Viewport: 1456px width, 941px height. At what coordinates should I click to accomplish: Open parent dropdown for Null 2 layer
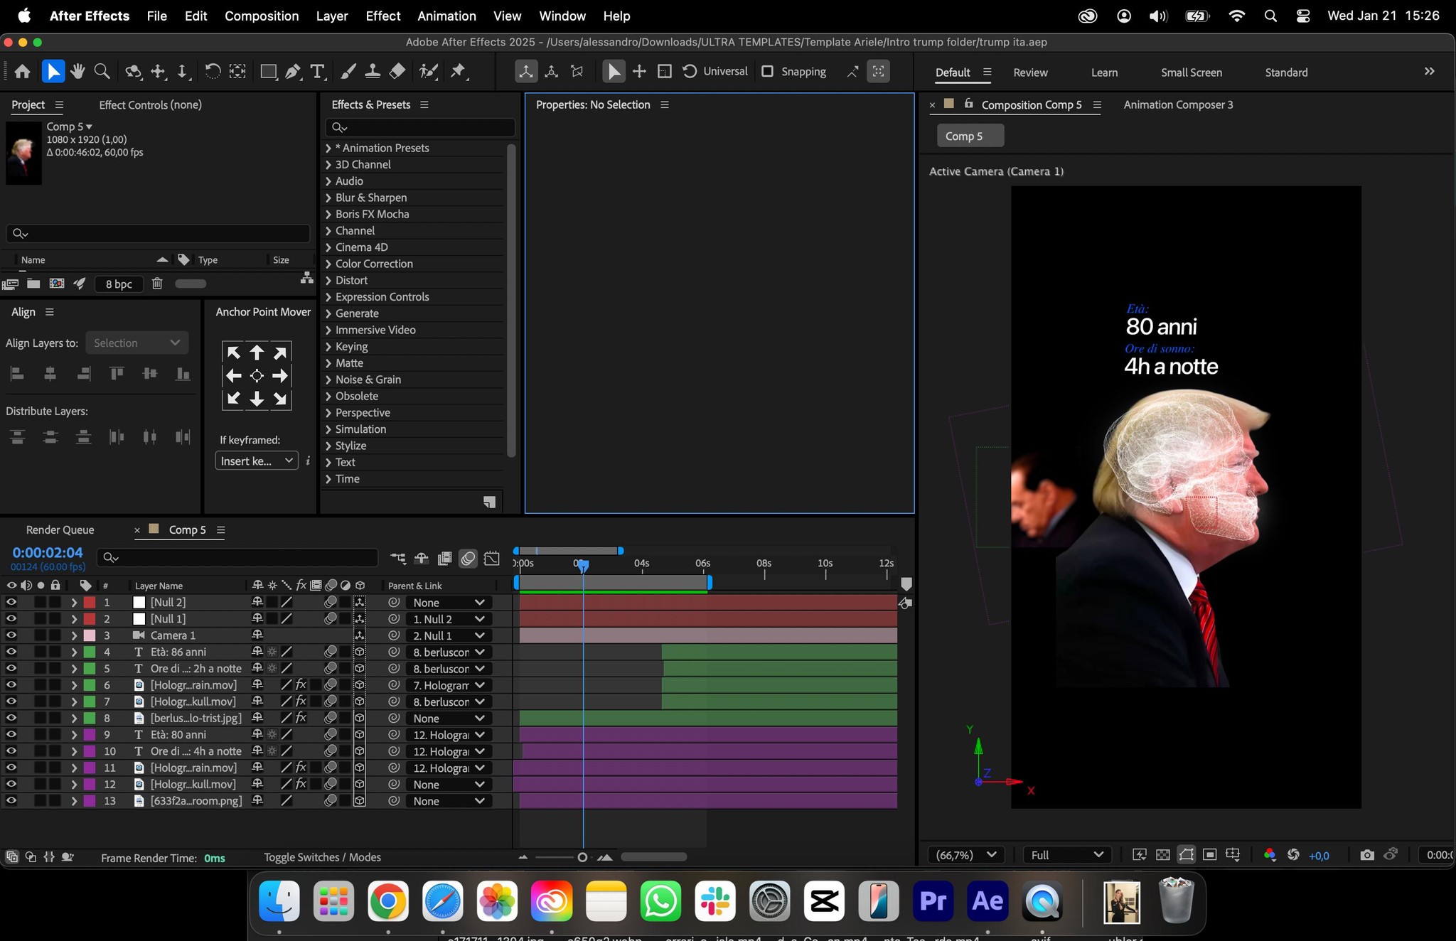tap(448, 603)
